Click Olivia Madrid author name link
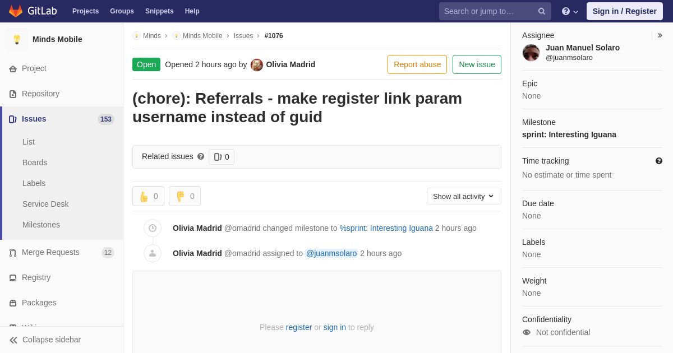Image resolution: width=673 pixels, height=353 pixels. pyautogui.click(x=291, y=64)
